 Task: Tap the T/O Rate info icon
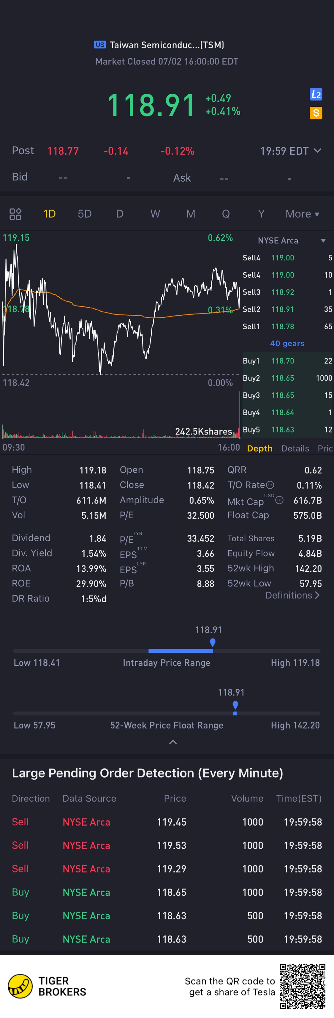[270, 485]
